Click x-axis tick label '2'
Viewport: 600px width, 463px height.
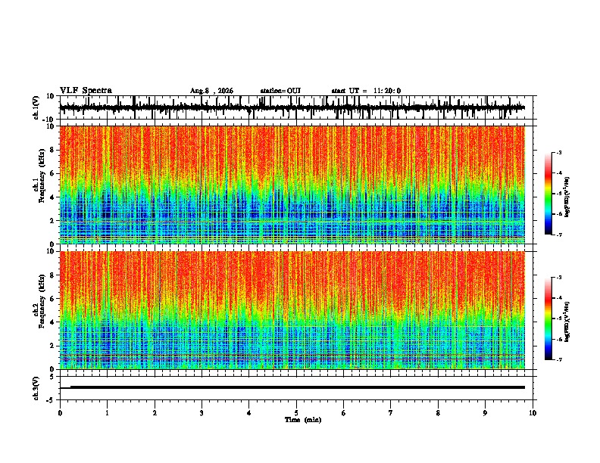click(155, 413)
